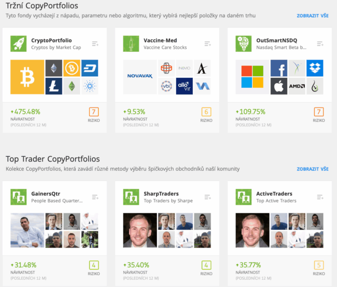
Task: Add SharpTraders to watchlist
Action: pos(207,197)
